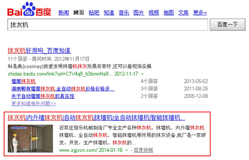Open the 墙面抹灰机 sub-result link
Image resolution: width=249 pixels, height=160 pixels.
click(x=24, y=81)
